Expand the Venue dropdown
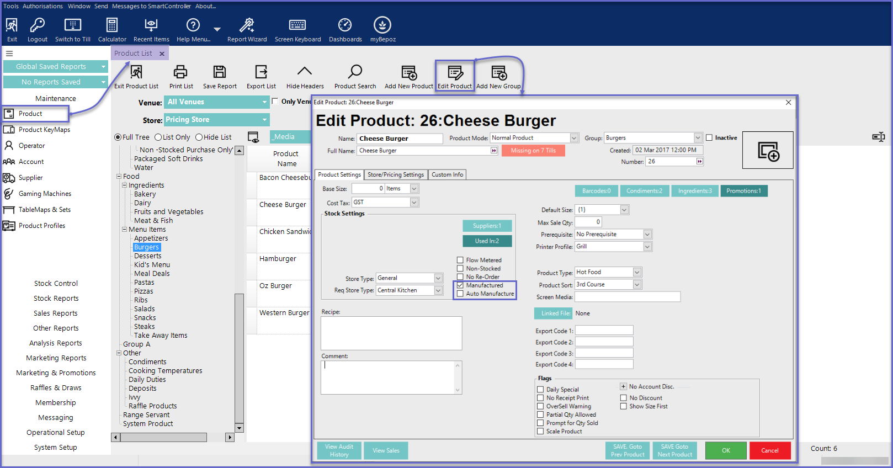This screenshot has height=468, width=893. coord(264,102)
